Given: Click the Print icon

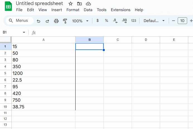Looking at the screenshot, I should [56, 21].
